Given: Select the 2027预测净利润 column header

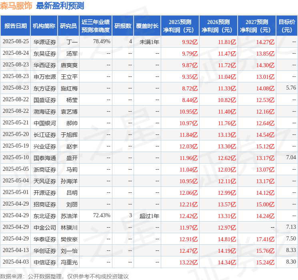Looking at the screenshot, I should [256, 26].
